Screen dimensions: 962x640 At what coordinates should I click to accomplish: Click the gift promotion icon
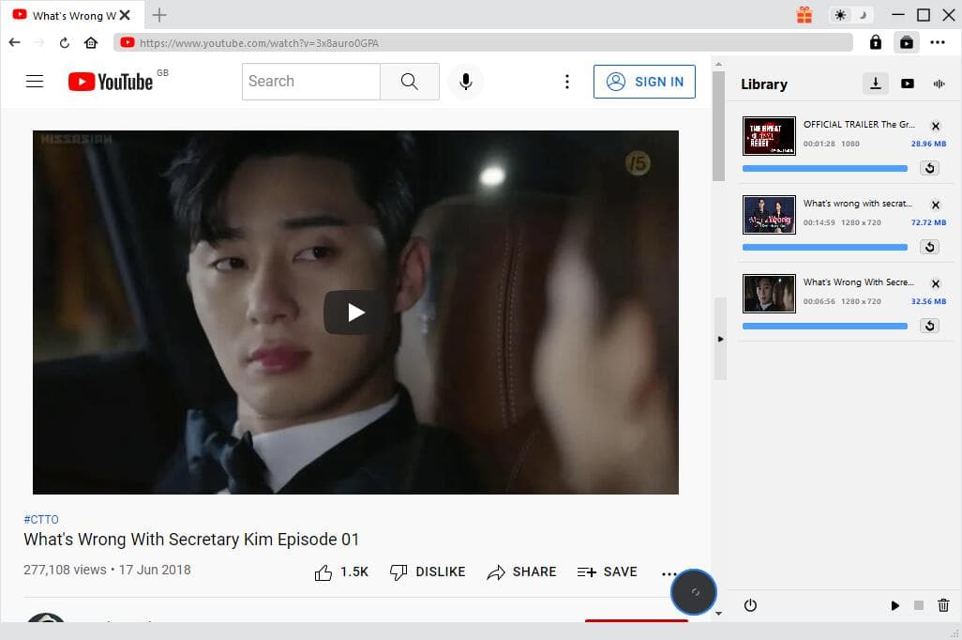(804, 15)
